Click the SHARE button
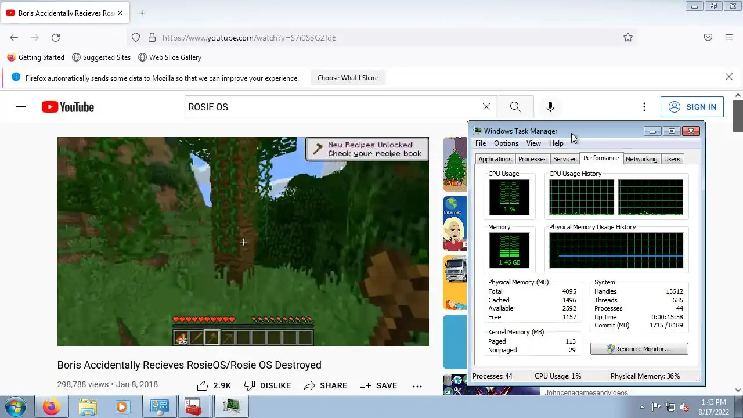Viewport: 743px width, 418px height. (x=326, y=385)
